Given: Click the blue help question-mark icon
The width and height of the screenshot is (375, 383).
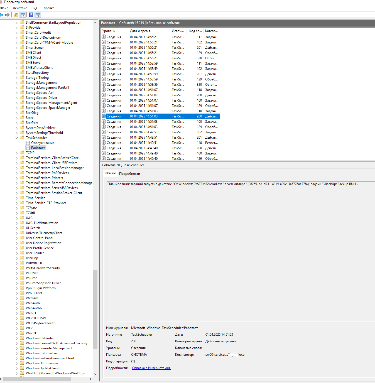Looking at the screenshot, I should click(31, 15).
